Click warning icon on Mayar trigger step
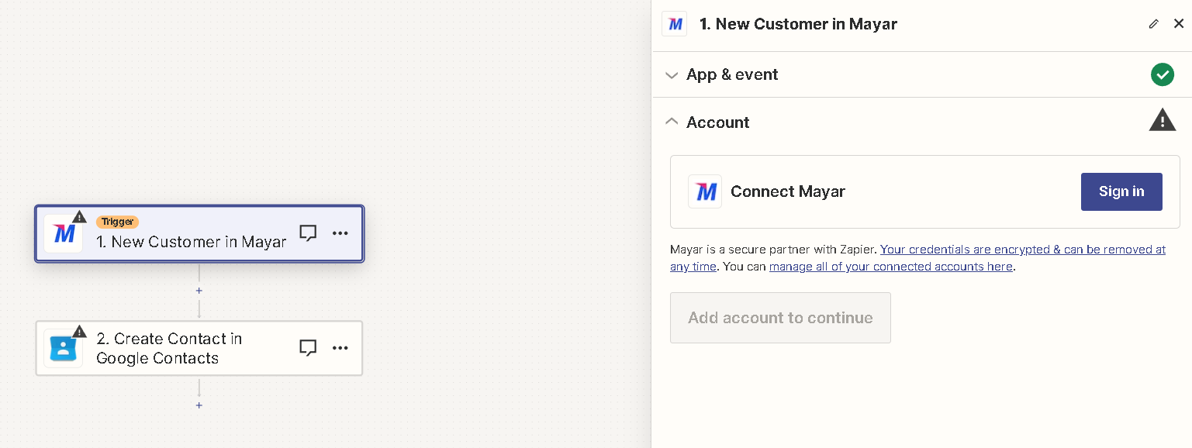The height and width of the screenshot is (448, 1192). pos(79,216)
